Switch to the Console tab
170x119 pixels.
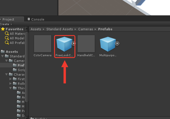(36, 19)
